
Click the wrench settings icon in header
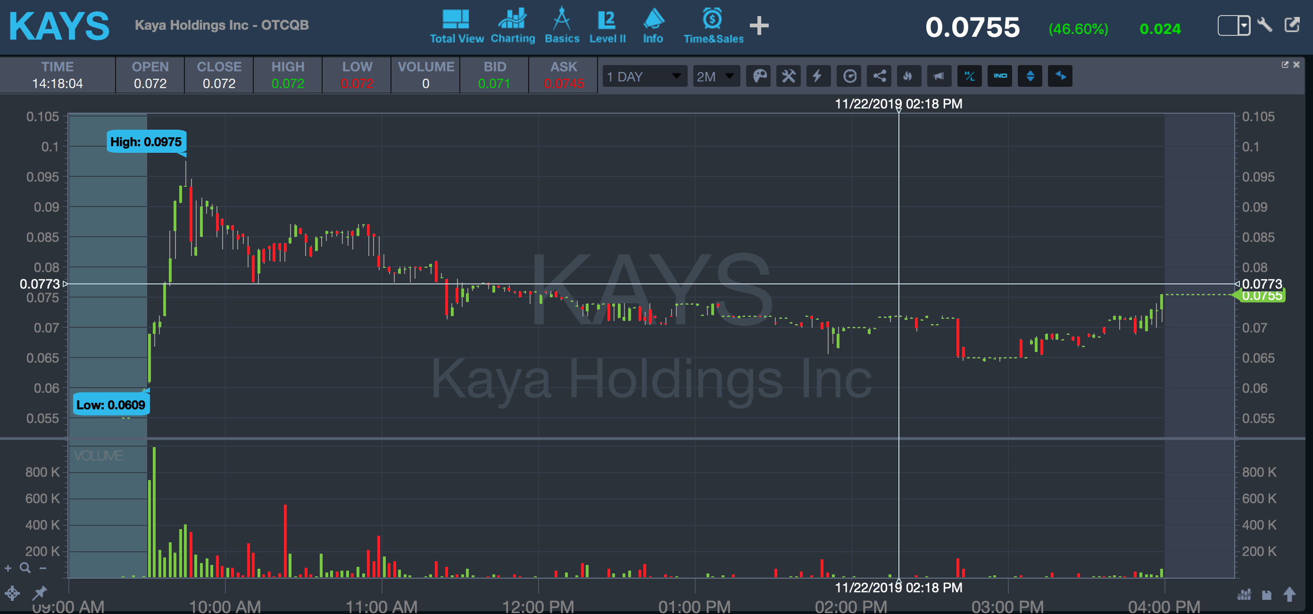1264,25
